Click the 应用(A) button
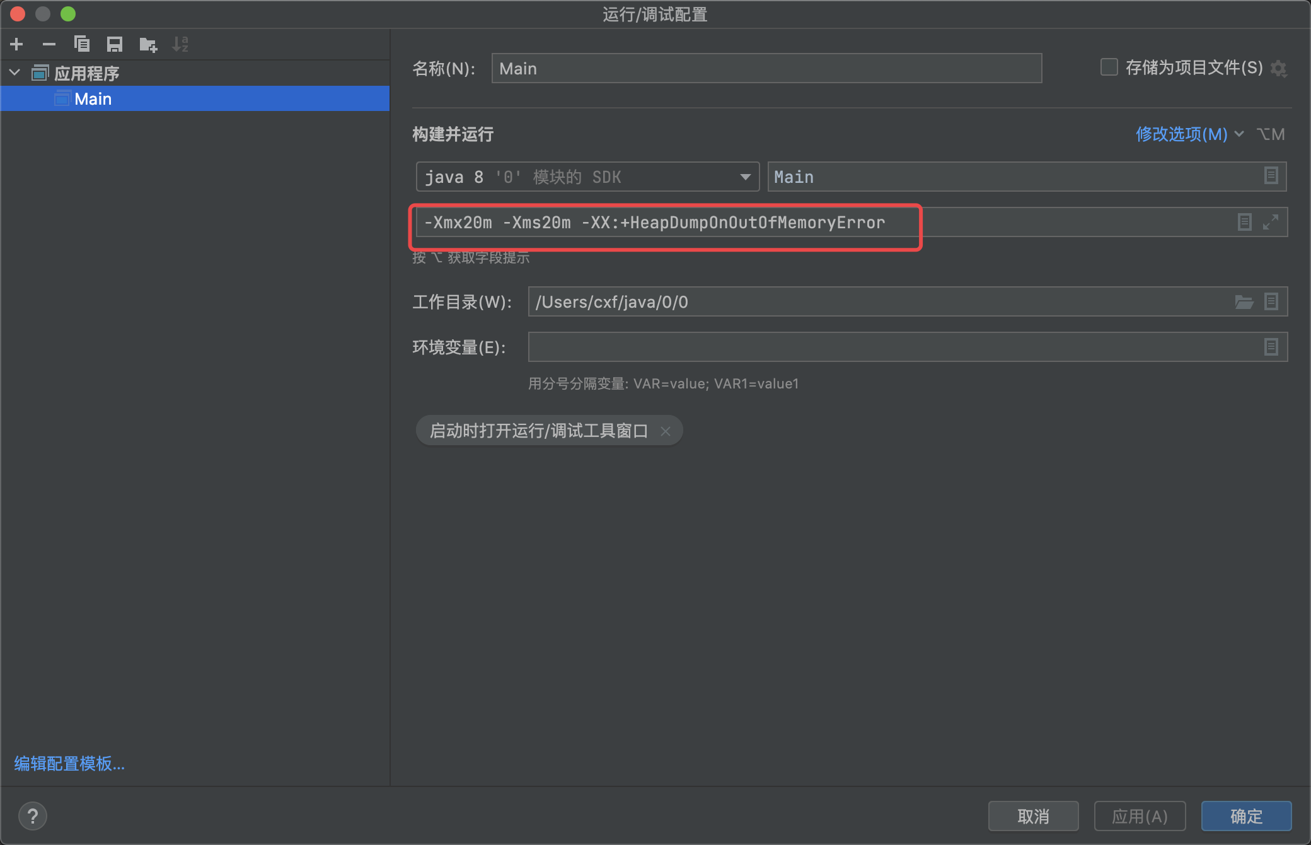Image resolution: width=1311 pixels, height=845 pixels. [x=1140, y=816]
